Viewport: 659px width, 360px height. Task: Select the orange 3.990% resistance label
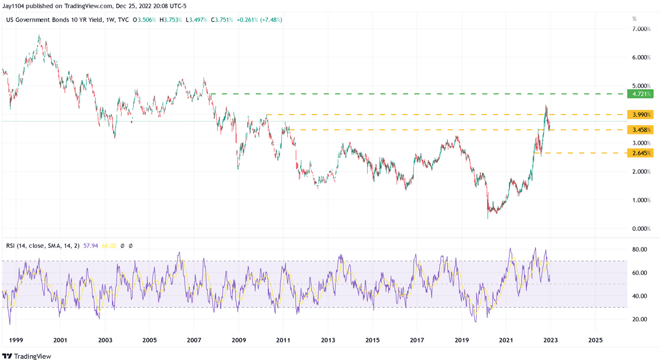[639, 115]
